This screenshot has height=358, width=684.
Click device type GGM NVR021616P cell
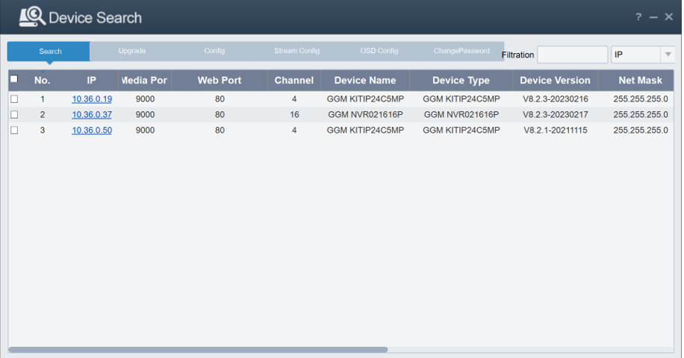click(x=461, y=115)
